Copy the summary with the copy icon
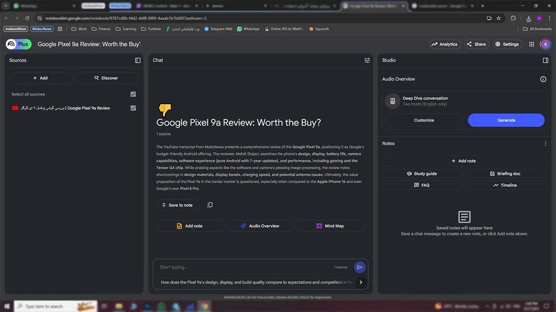Viewport: 556px width, 312px height. coord(210,205)
